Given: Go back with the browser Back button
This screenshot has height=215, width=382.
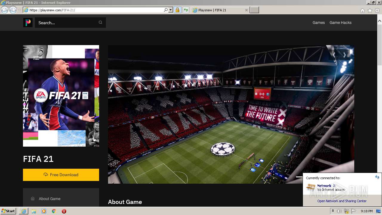Looking at the screenshot, I should [4, 10].
